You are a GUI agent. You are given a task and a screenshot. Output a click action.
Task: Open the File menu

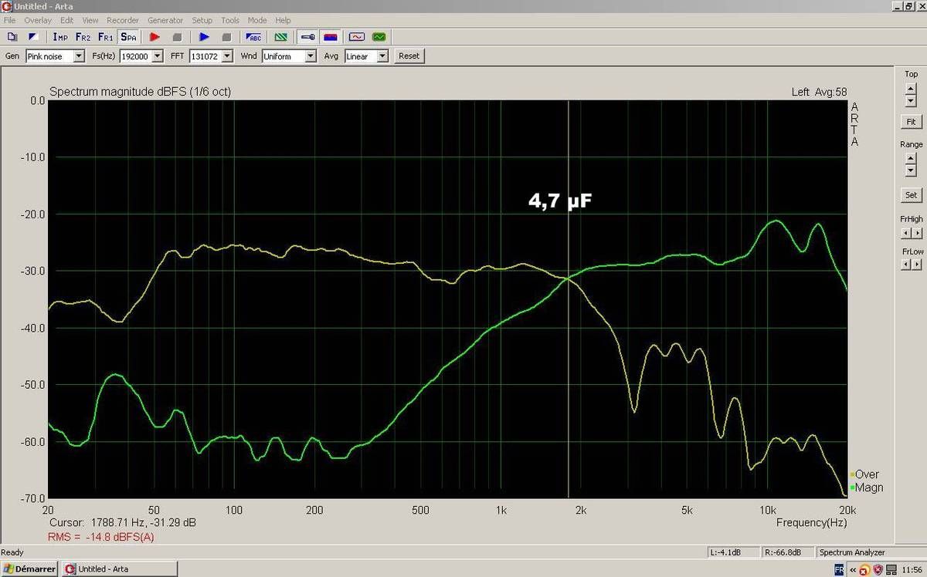click(9, 20)
